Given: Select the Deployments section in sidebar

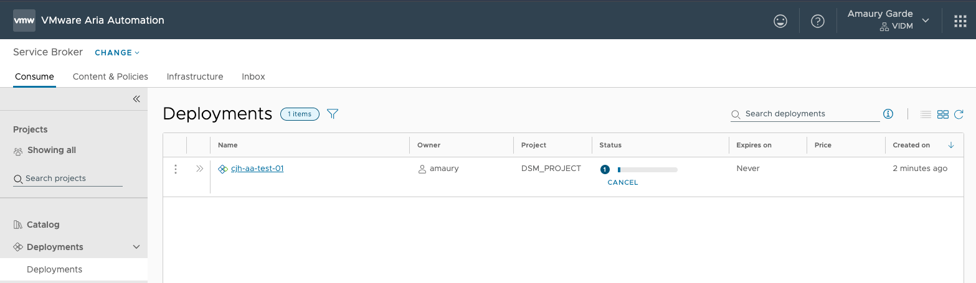Looking at the screenshot, I should point(55,247).
